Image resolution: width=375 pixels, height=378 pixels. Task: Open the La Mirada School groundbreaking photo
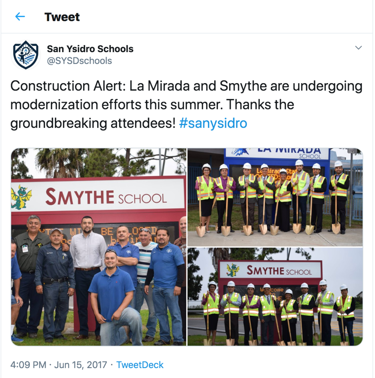[x=275, y=197]
